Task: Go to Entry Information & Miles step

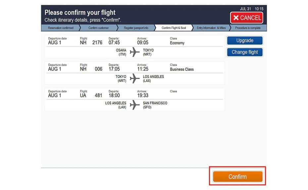Action: point(211,28)
